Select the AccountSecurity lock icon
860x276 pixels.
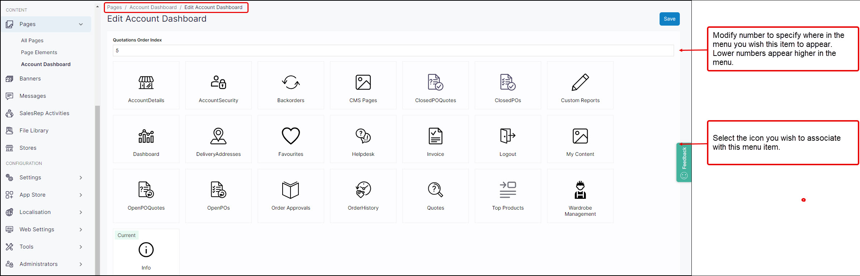click(x=218, y=82)
